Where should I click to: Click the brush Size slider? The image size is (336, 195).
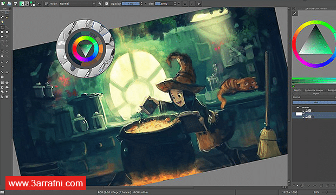coord(164,4)
